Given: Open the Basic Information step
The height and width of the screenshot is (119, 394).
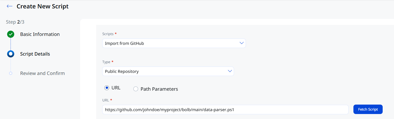Looking at the screenshot, I should 40,34.
